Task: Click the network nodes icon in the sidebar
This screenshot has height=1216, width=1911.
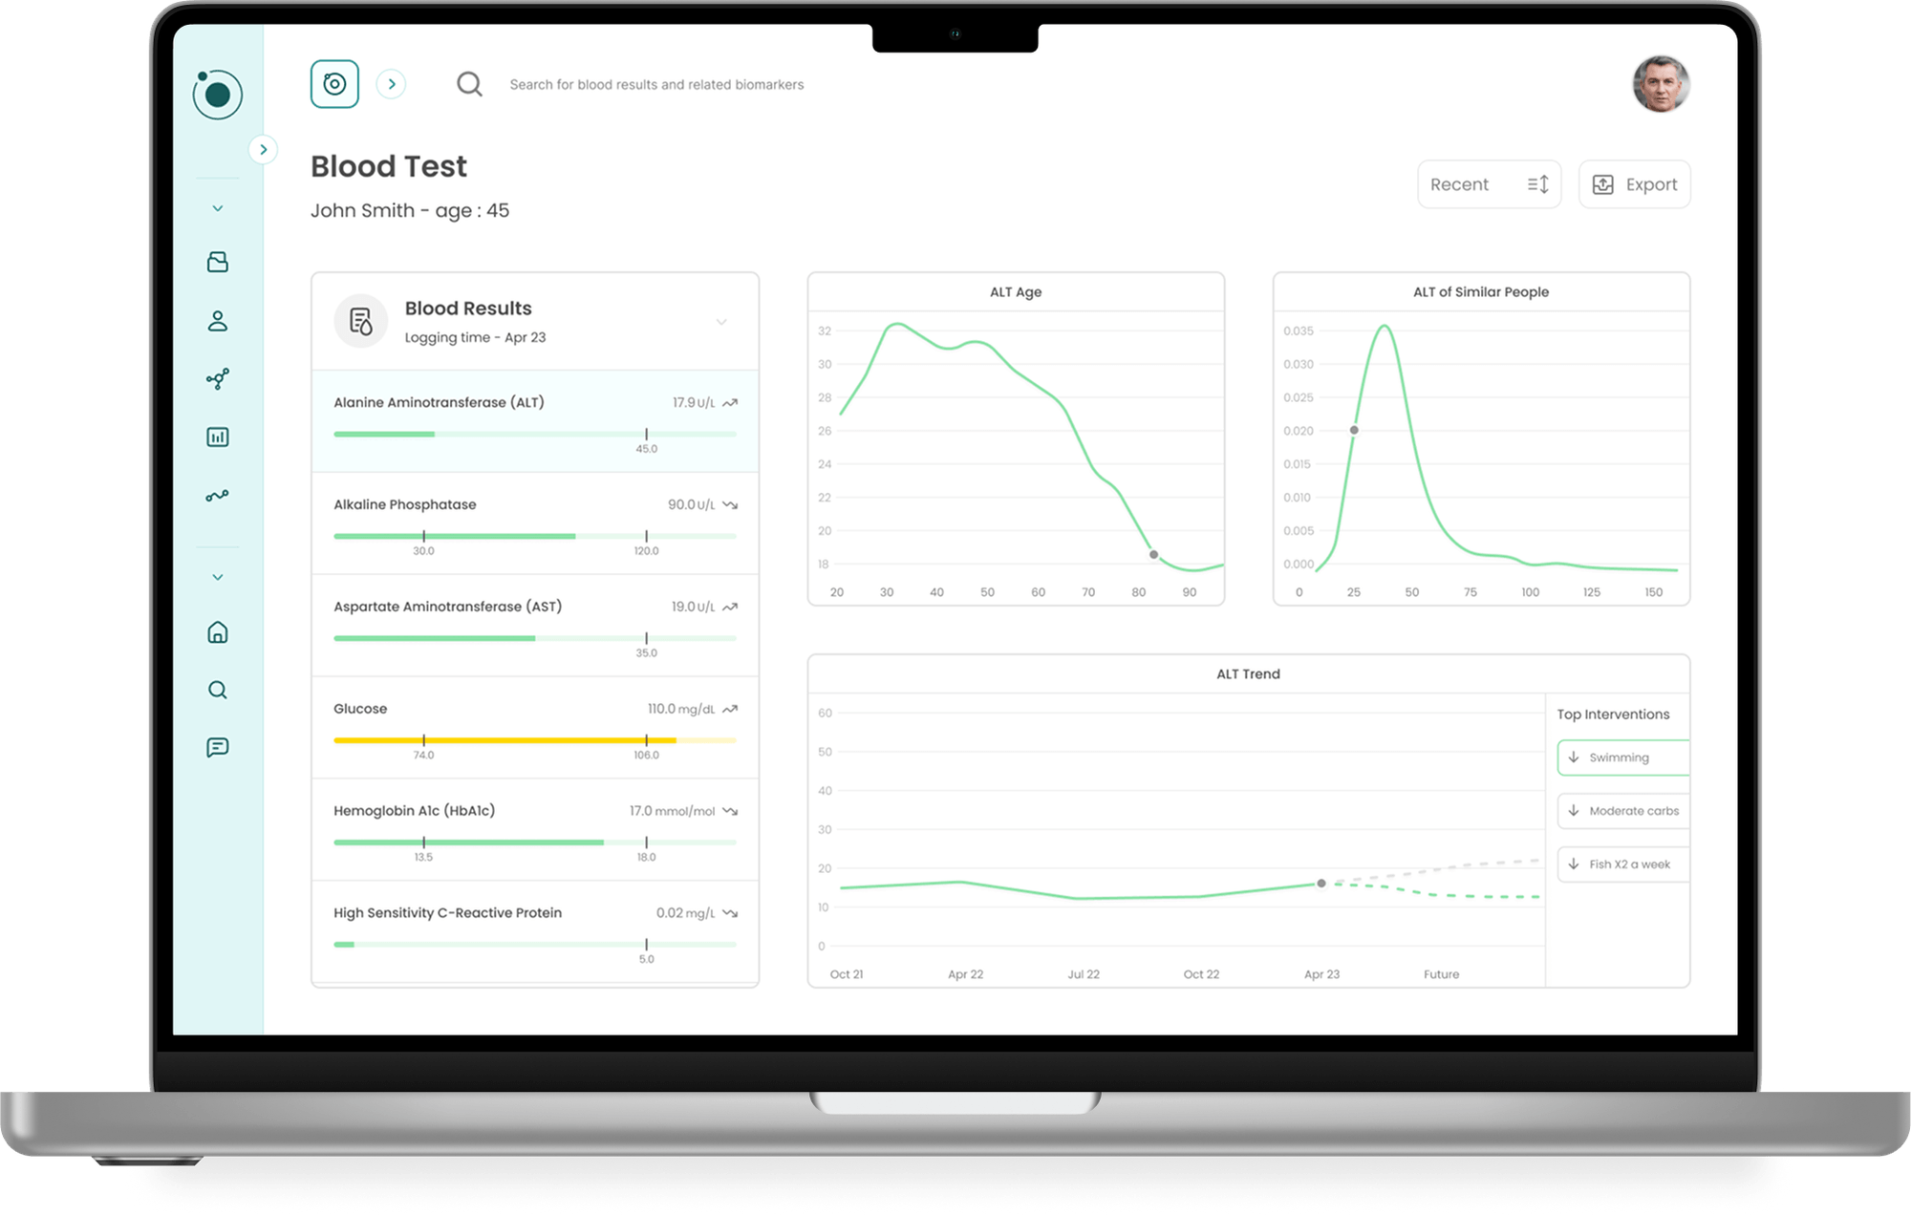Action: click(218, 379)
